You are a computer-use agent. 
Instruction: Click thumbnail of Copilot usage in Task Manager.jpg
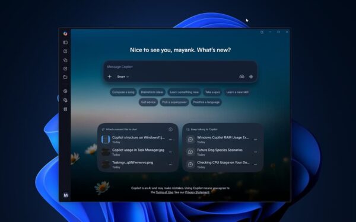pos(106,152)
